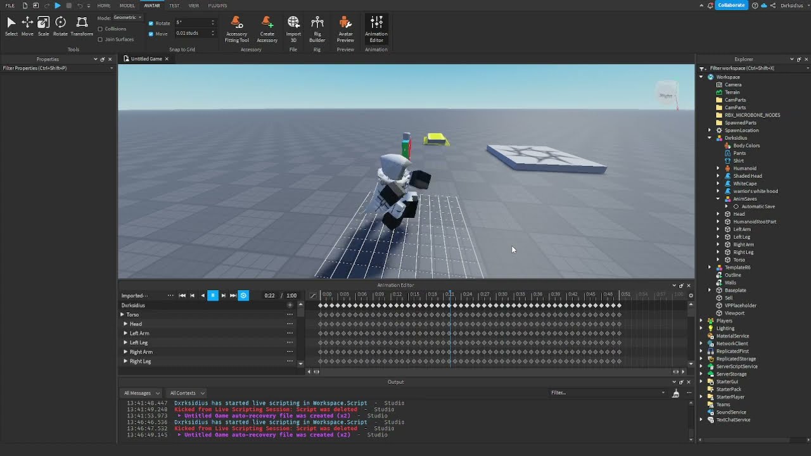
Task: Open the Head track options menu
Action: 290,324
